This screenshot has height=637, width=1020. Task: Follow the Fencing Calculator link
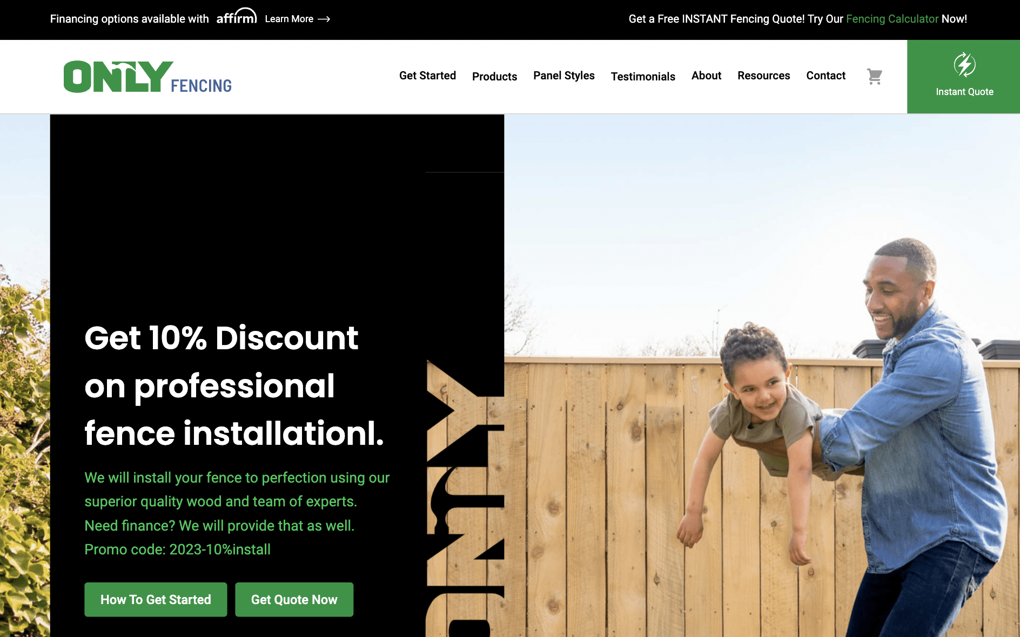[x=892, y=19]
